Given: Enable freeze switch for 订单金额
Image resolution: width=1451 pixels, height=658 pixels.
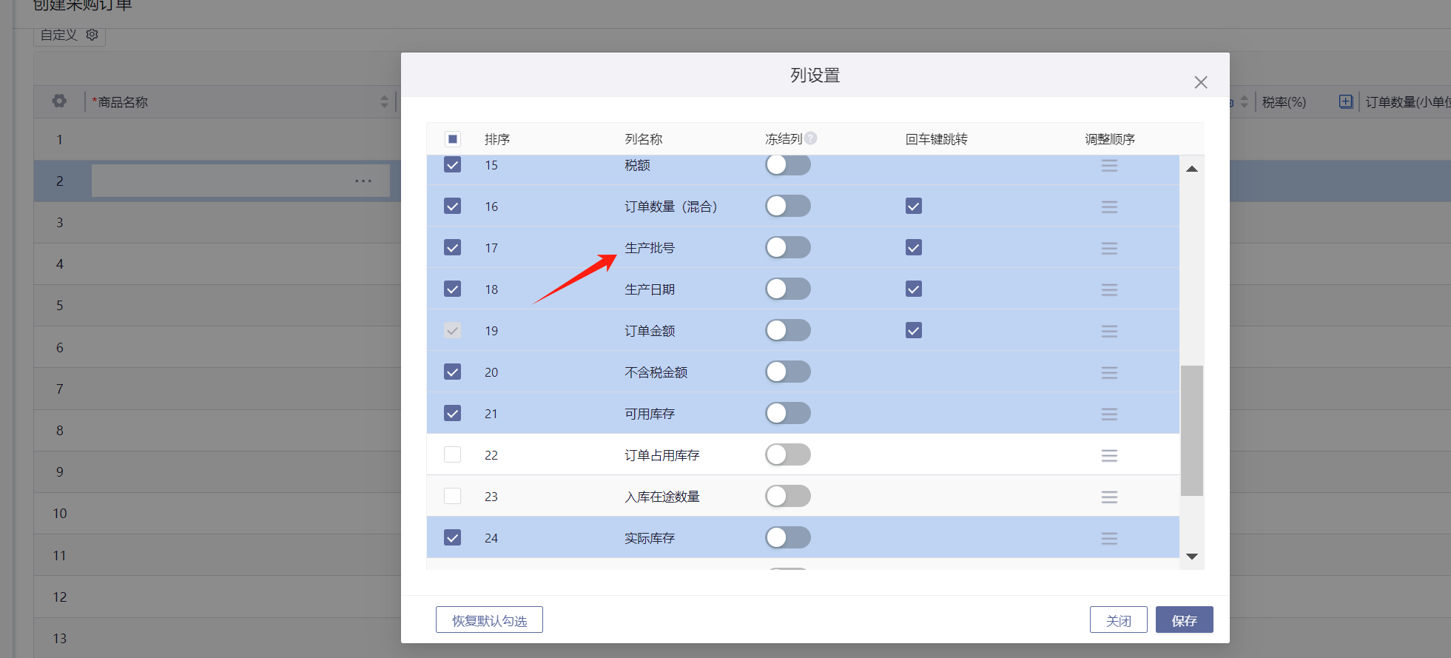Looking at the screenshot, I should [x=788, y=330].
